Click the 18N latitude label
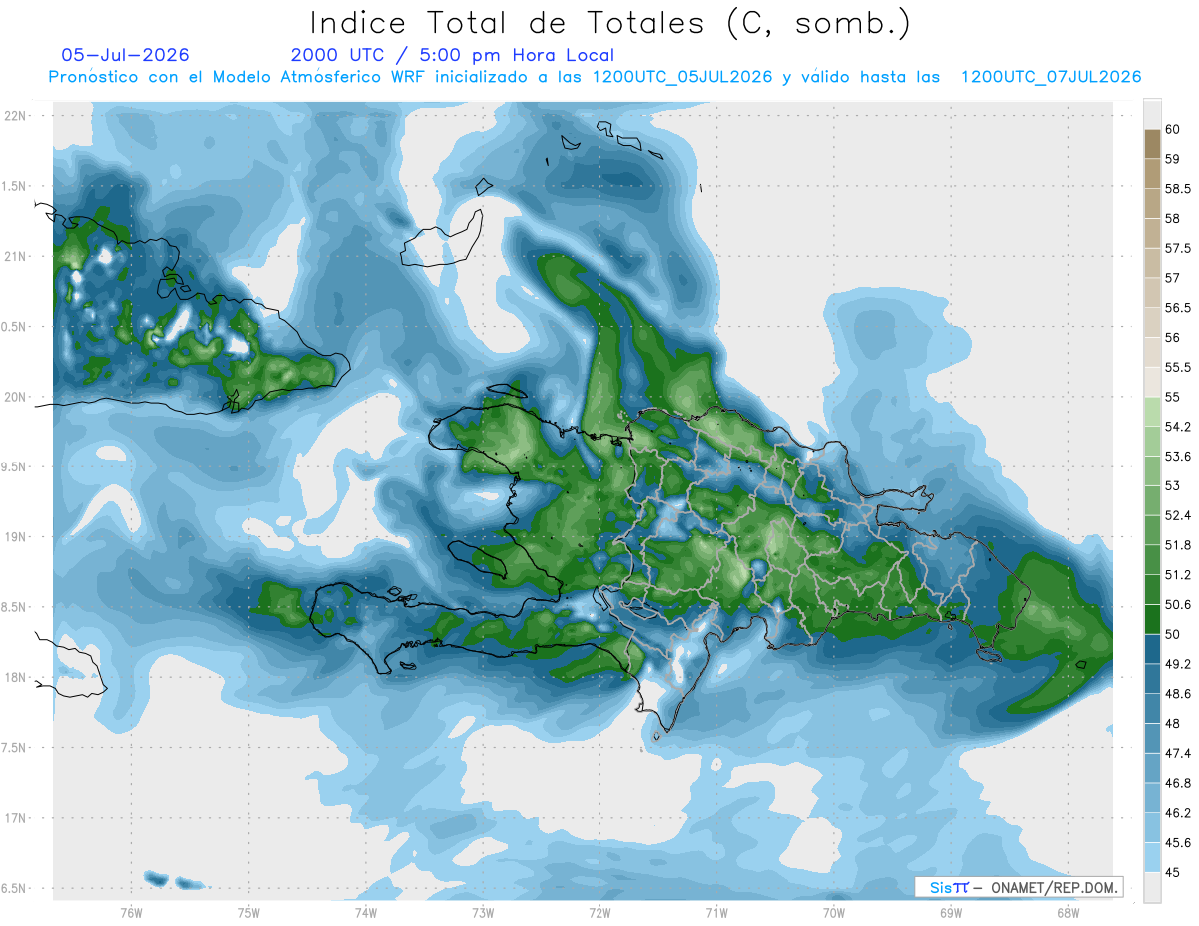Screen dimensions: 1199x926 click(x=16, y=677)
